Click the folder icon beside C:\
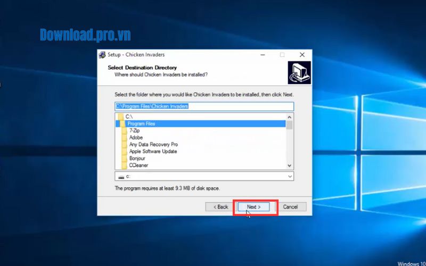426x266 pixels. [121, 117]
